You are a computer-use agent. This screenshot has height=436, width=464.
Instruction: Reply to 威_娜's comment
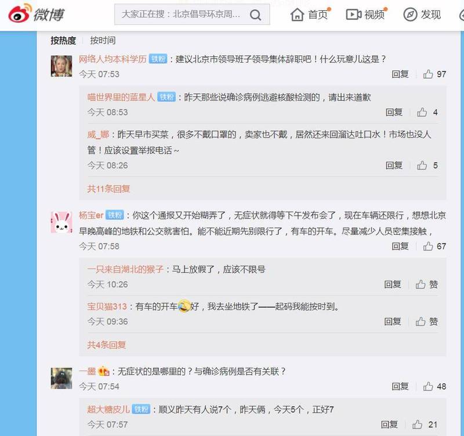point(394,165)
